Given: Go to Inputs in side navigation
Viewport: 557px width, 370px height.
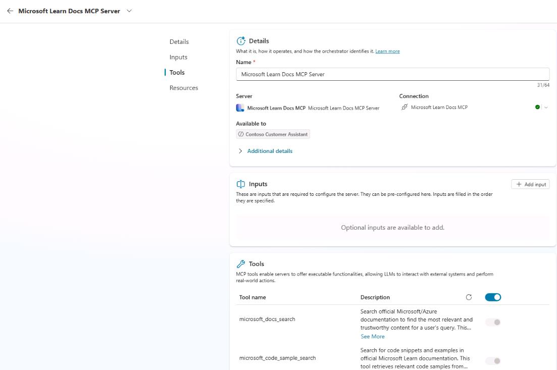Looking at the screenshot, I should pos(178,57).
